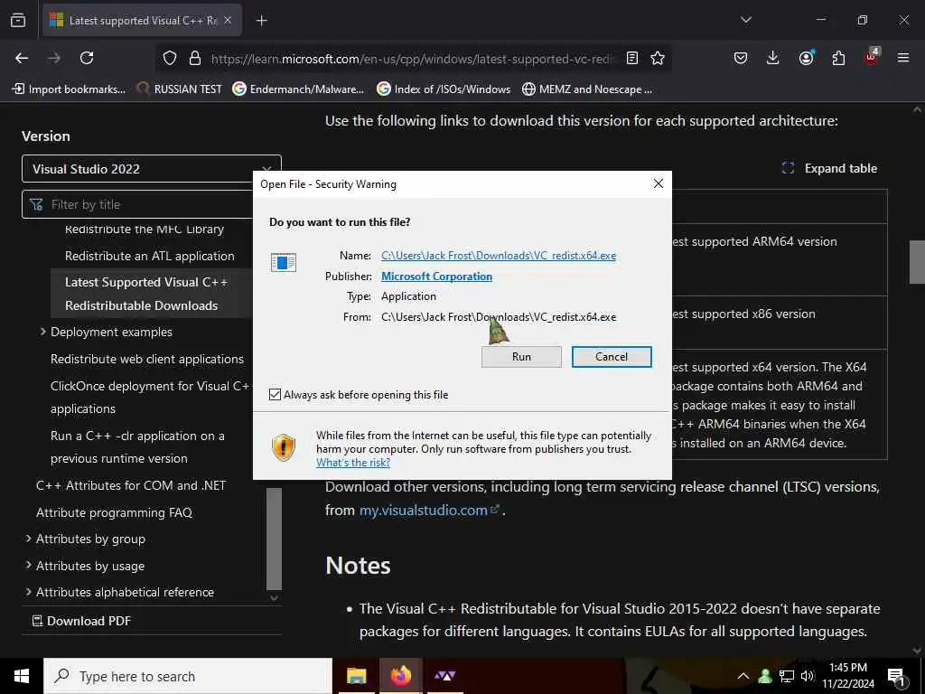Open ClickOnce deployment for Visual C++ applications
Viewport: 925px width, 694px height.
point(151,398)
